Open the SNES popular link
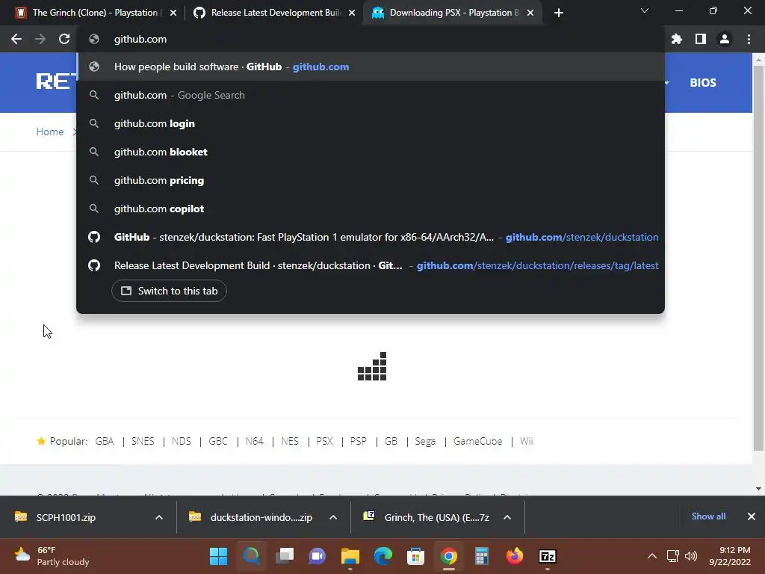The height and width of the screenshot is (574, 765). click(x=143, y=441)
